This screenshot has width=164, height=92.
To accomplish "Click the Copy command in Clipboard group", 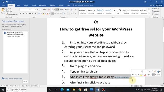I will [x=9, y=11].
